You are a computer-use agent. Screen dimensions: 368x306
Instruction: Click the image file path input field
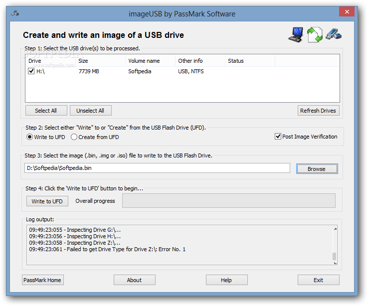tap(157, 168)
